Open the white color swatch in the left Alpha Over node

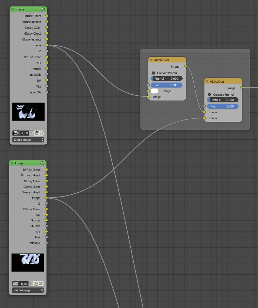[154, 91]
